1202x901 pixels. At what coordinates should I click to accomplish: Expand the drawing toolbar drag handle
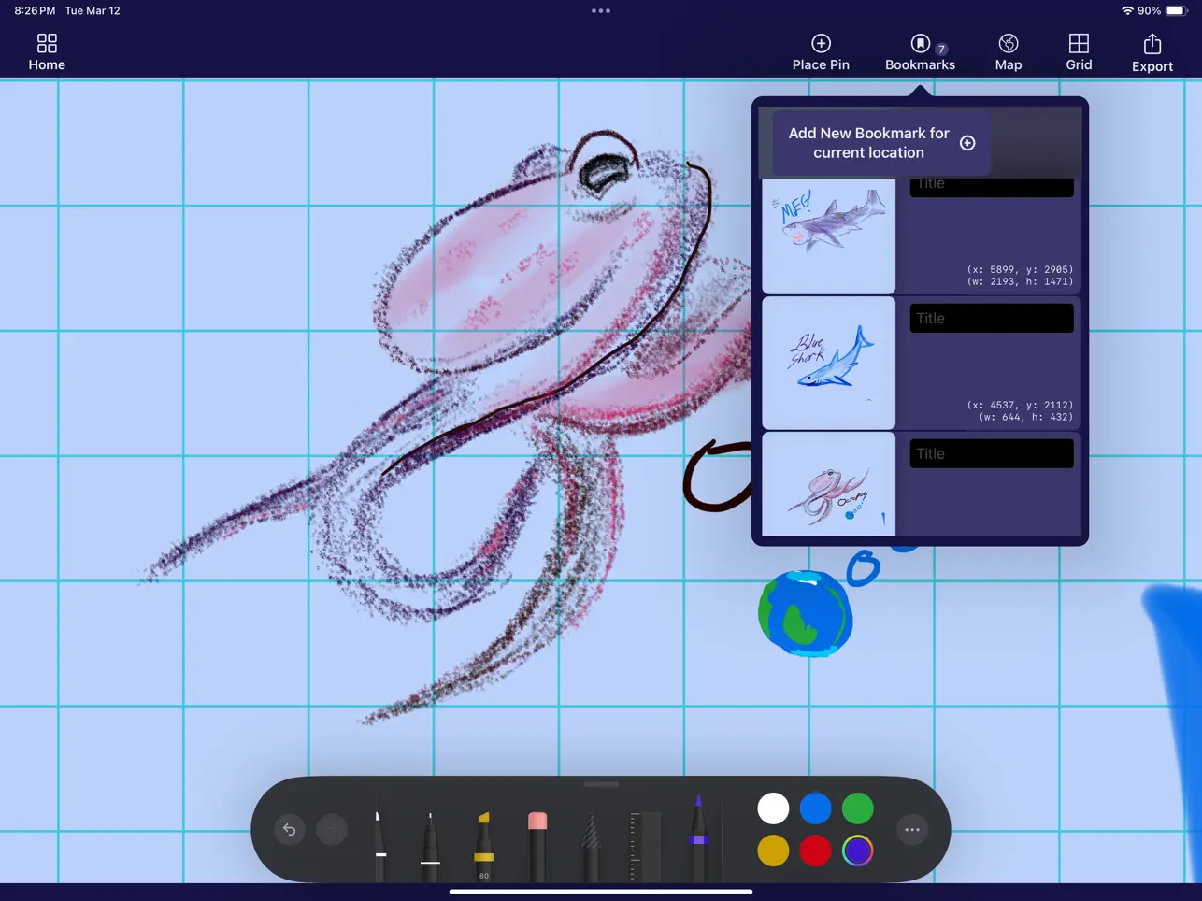pyautogui.click(x=601, y=784)
